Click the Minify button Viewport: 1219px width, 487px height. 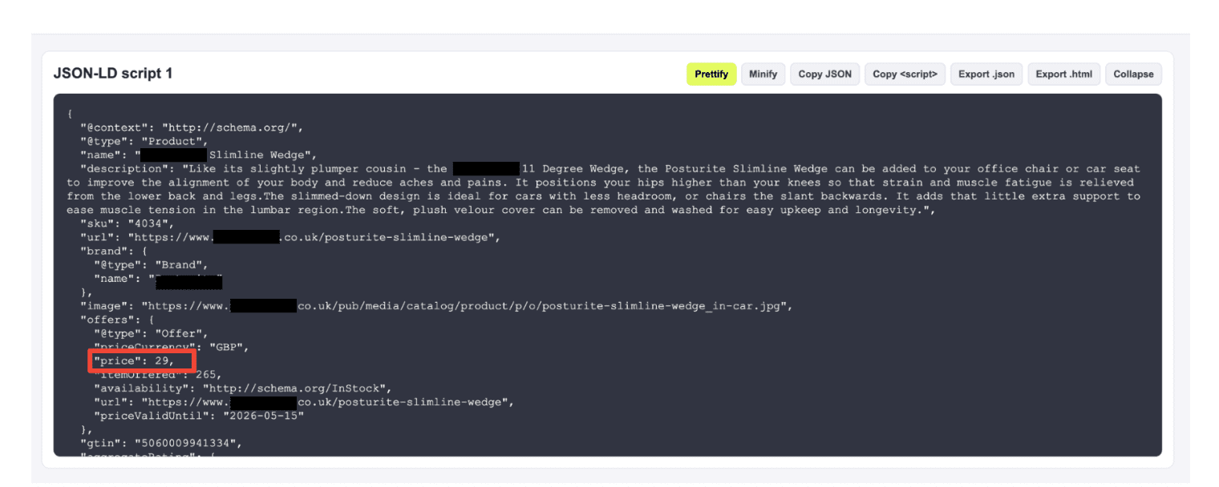point(763,74)
